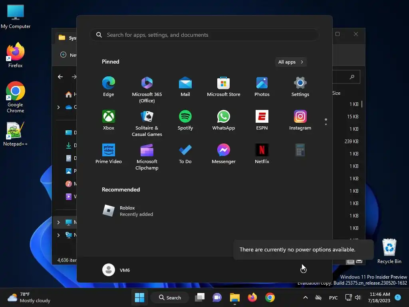The width and height of the screenshot is (409, 307).
Task: Click the Explorer search magnifier icon
Action: 352,77
